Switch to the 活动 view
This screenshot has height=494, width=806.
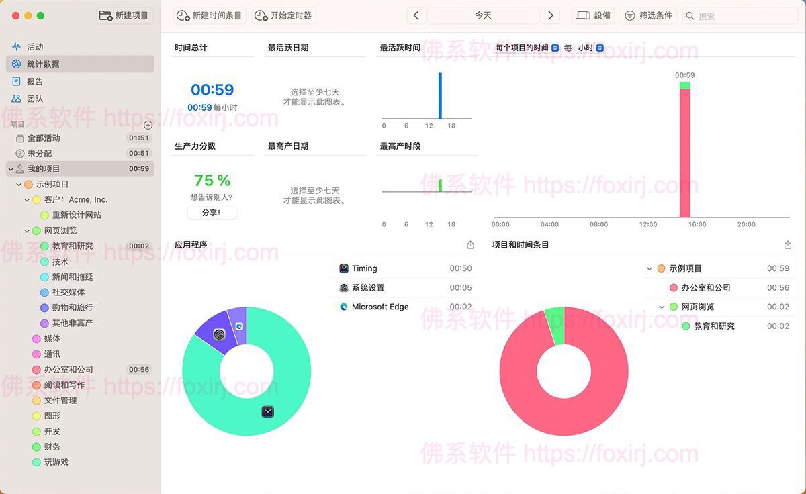tap(34, 47)
